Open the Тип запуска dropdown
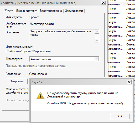This screenshot has width=135, height=123. coord(64,59)
